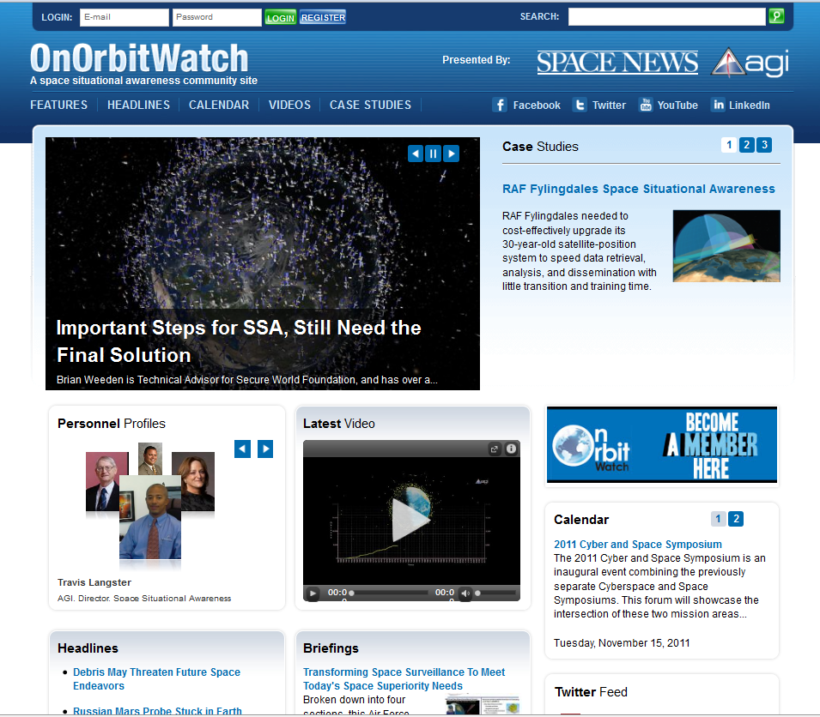
Task: Select the elderly man's profile photo
Action: click(102, 481)
